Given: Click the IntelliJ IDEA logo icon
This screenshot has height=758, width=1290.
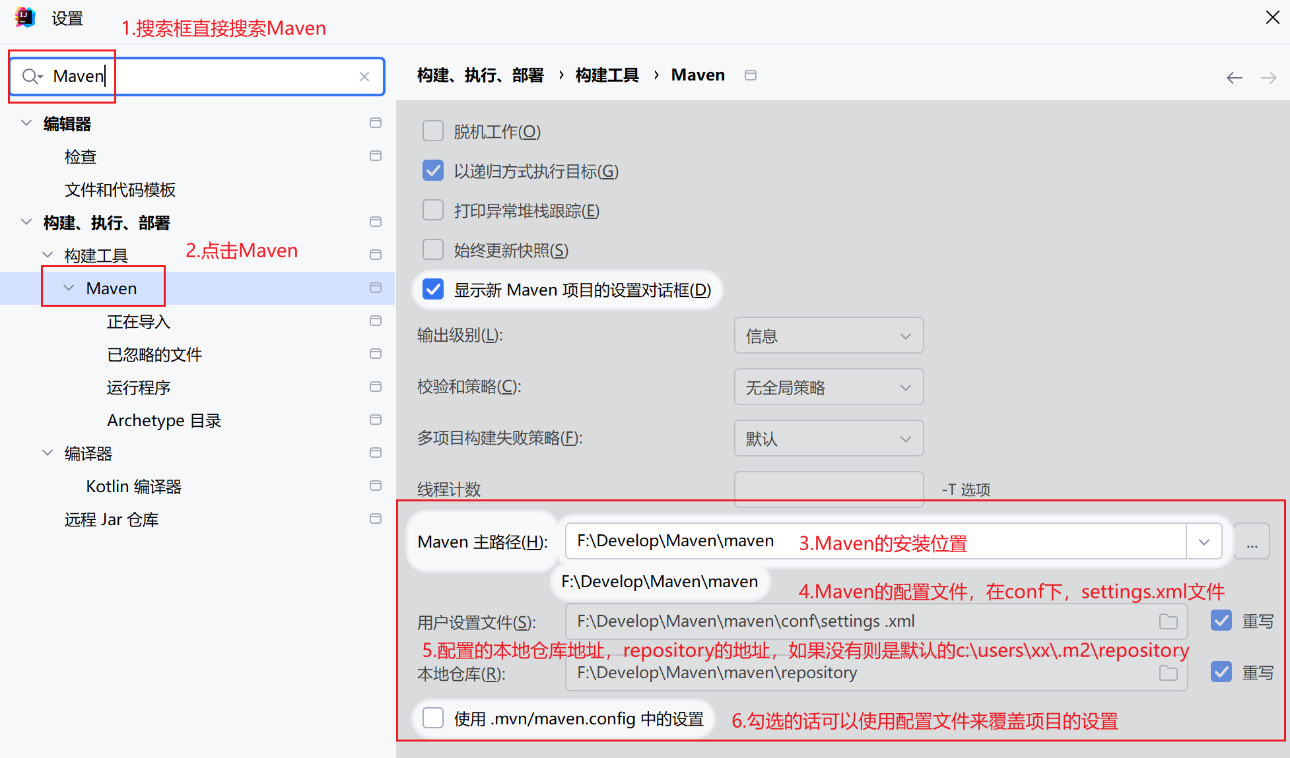Looking at the screenshot, I should click(x=25, y=17).
